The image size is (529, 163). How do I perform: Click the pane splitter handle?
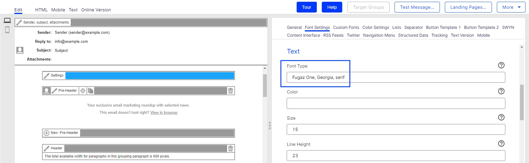pos(269,126)
